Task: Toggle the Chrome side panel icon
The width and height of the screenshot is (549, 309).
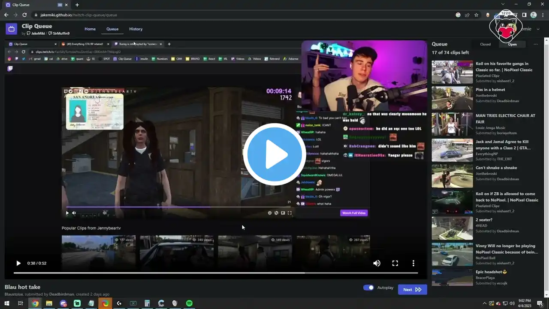Action: click(x=524, y=15)
